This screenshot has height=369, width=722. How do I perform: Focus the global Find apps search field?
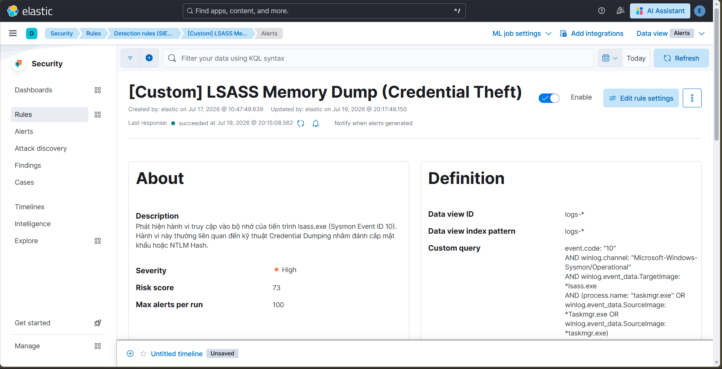(324, 11)
